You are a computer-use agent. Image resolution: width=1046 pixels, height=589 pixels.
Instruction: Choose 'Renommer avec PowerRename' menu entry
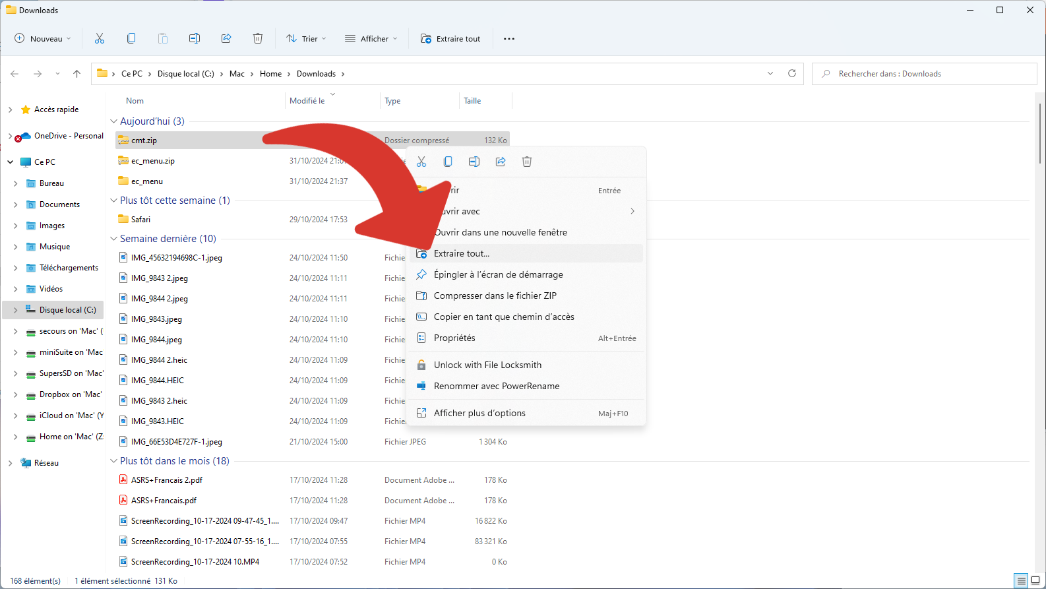pyautogui.click(x=496, y=387)
